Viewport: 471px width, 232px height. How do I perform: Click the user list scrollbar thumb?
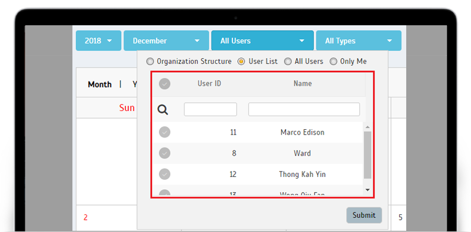[x=367, y=155]
